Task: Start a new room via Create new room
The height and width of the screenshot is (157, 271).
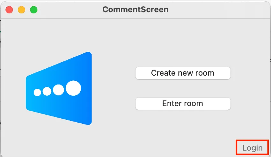Action: tap(183, 73)
